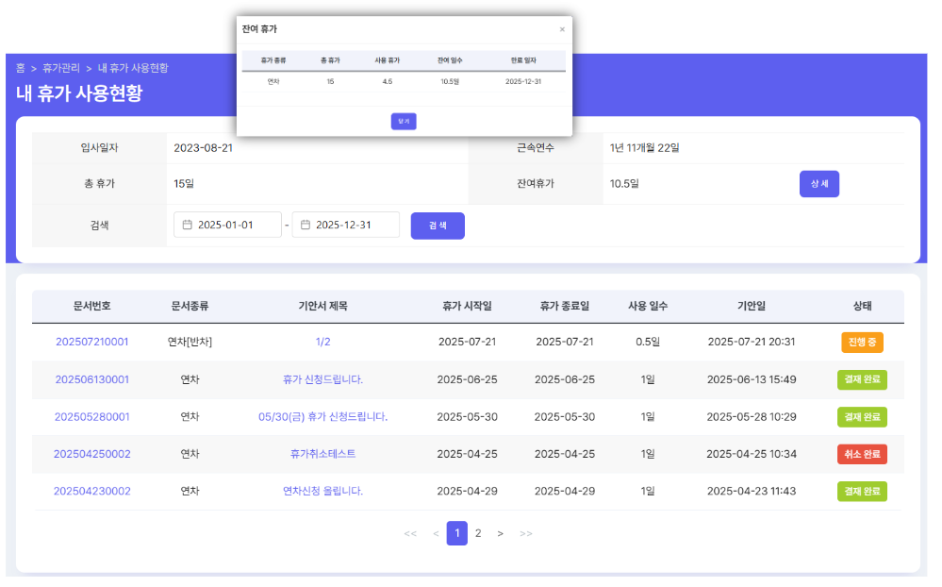The image size is (942, 587).
Task: Click the 검색 search button
Action: pyautogui.click(x=438, y=226)
